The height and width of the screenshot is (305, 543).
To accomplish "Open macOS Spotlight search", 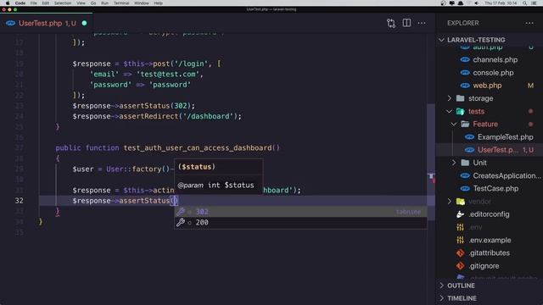I will (x=525, y=3).
